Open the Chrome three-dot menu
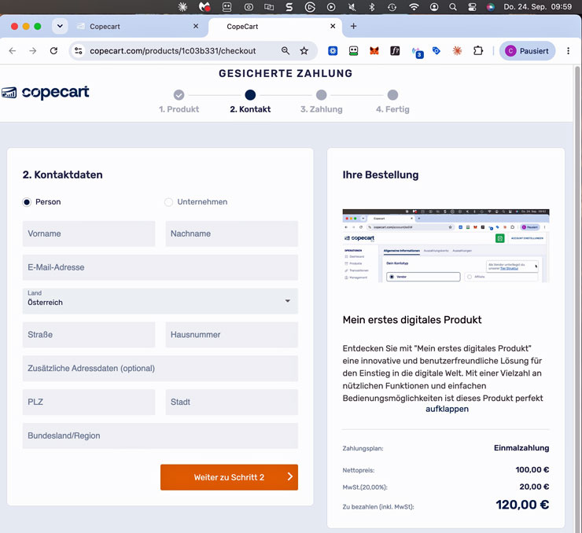 (x=568, y=51)
